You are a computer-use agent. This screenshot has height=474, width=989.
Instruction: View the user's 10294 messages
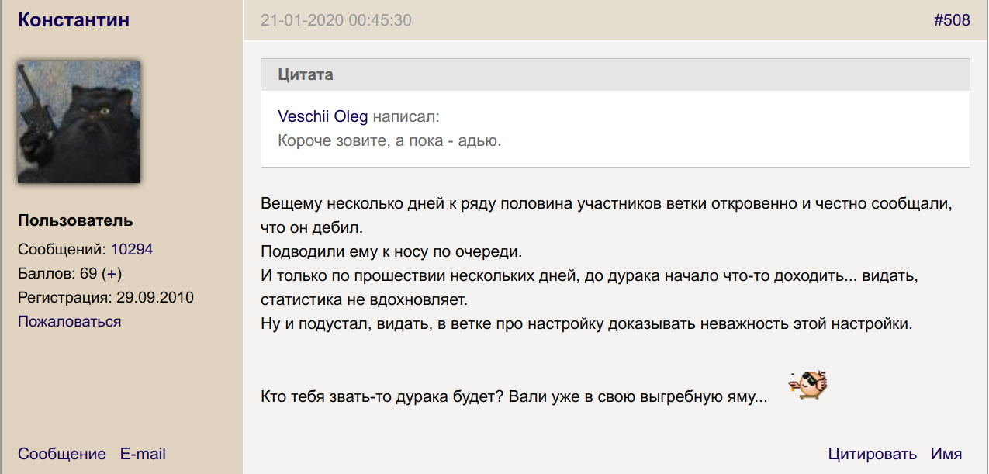pyautogui.click(x=132, y=250)
